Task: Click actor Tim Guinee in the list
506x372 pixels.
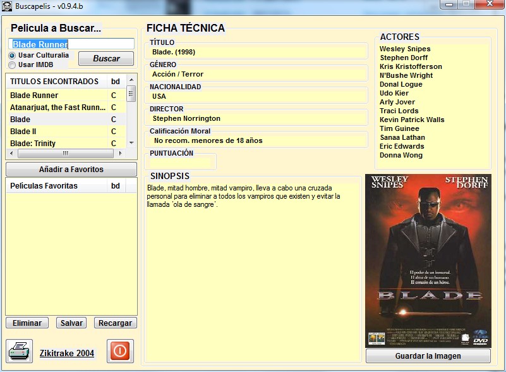Action: [x=399, y=128]
